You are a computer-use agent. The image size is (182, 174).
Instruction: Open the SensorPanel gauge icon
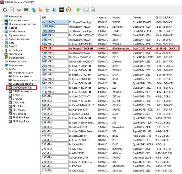coord(69,10)
